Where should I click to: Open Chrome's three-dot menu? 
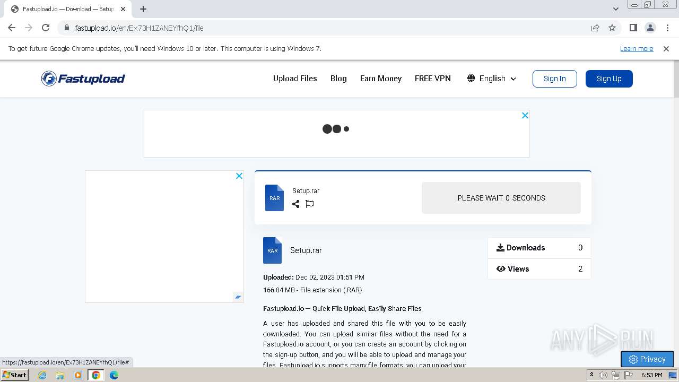click(x=667, y=28)
